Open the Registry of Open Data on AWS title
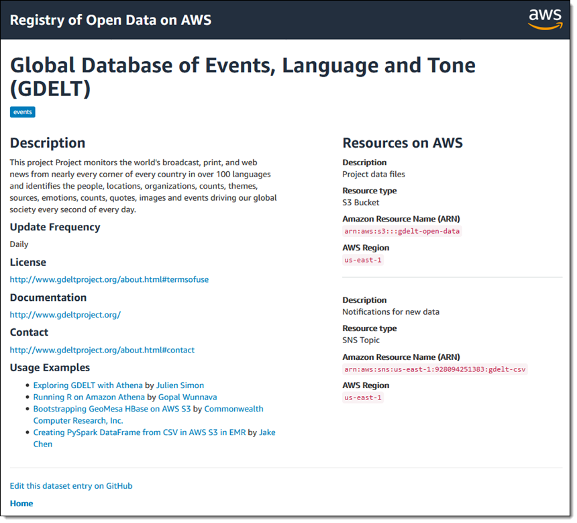Viewport: 577px width, 523px height. coord(111,19)
